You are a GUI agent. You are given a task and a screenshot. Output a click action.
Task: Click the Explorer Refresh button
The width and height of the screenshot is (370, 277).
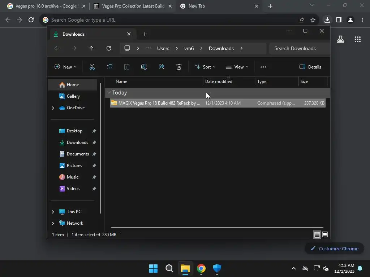[108, 48]
